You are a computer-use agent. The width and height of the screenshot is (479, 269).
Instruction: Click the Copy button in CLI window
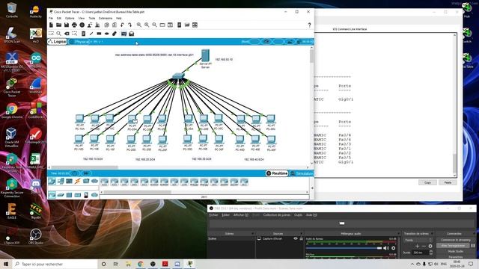427,182
